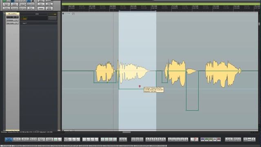
Task: Click the track volume readout field
Action: click(x=53, y=14)
